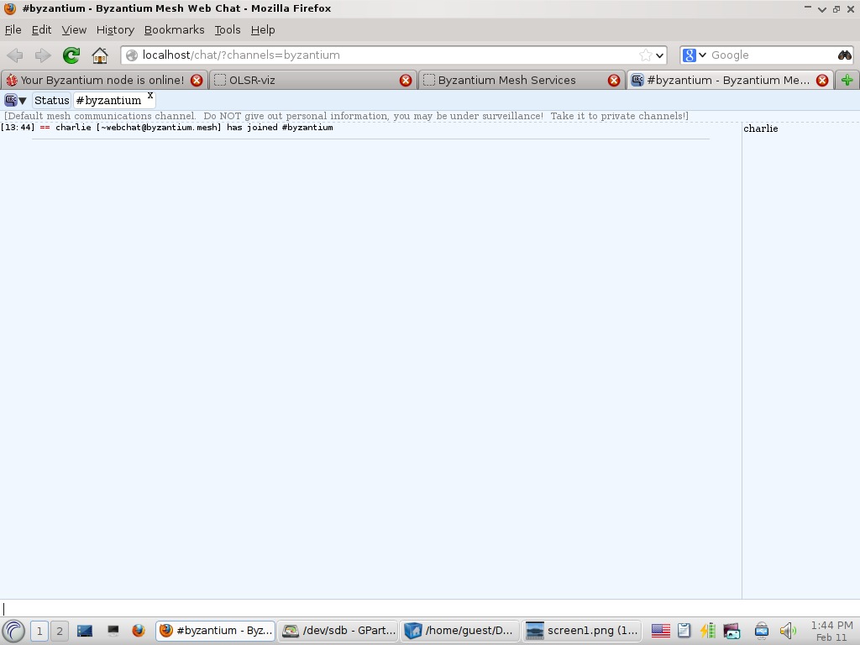
Task: Close the #byzantium channel tab via its x
Action: click(x=149, y=96)
